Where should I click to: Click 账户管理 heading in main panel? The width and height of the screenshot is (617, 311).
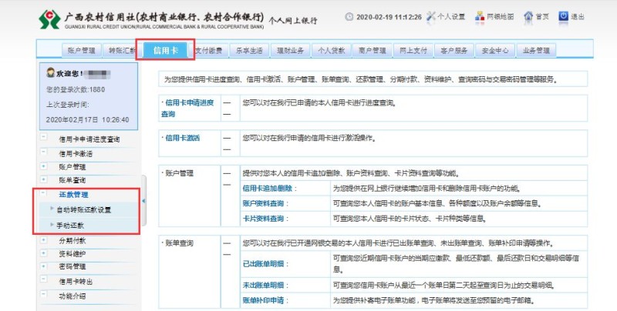point(179,173)
